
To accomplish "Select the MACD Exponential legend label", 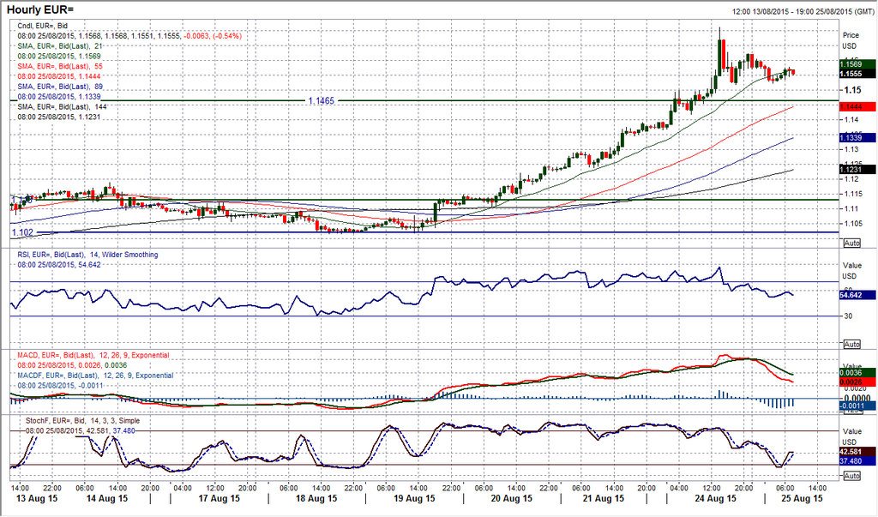I will click(93, 355).
